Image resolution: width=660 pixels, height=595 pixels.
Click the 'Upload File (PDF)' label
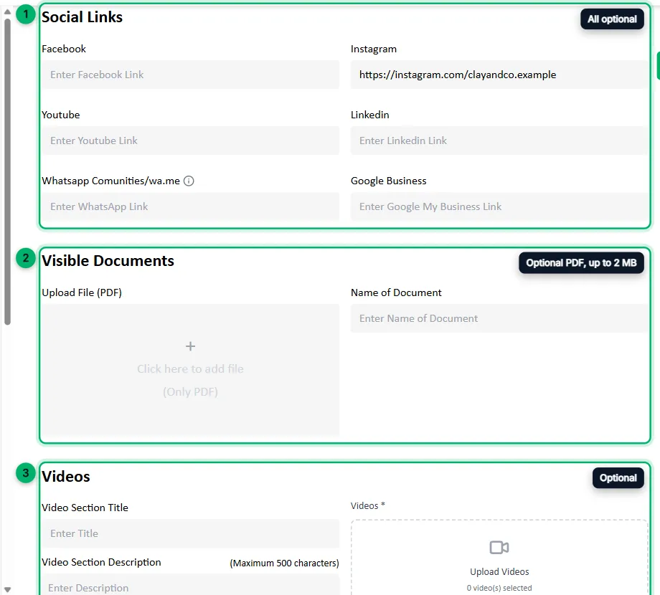82,292
